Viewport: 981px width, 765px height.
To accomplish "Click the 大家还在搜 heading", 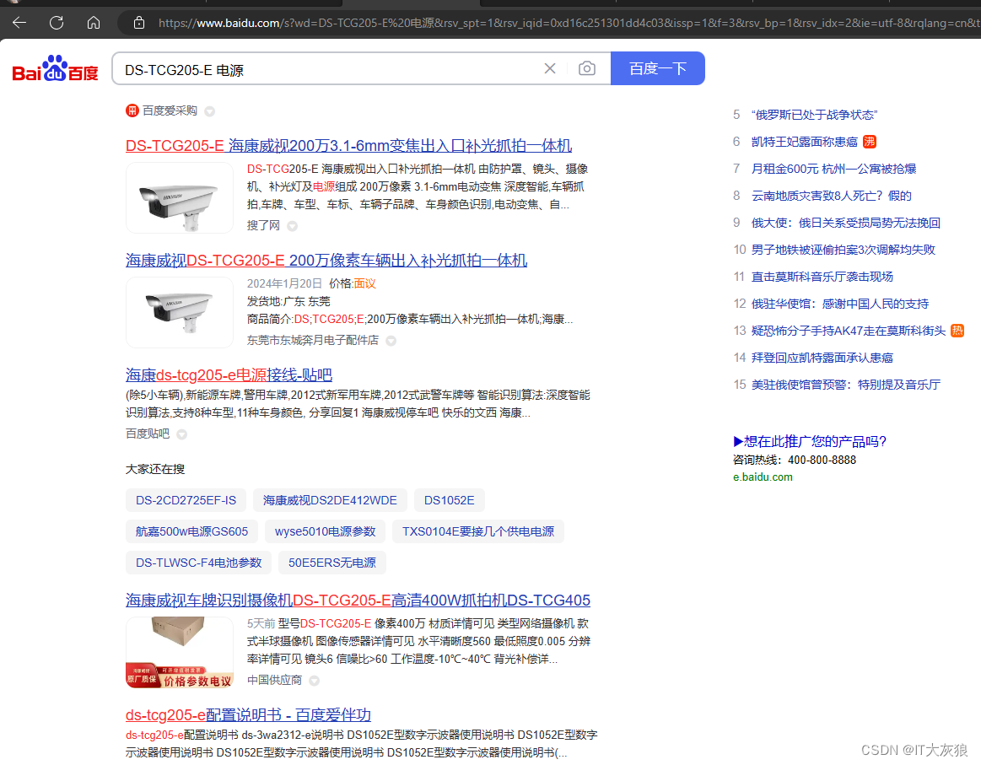I will (x=155, y=469).
